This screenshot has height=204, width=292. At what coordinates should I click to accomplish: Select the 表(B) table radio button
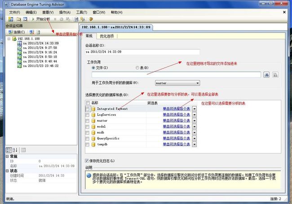coord(137,68)
